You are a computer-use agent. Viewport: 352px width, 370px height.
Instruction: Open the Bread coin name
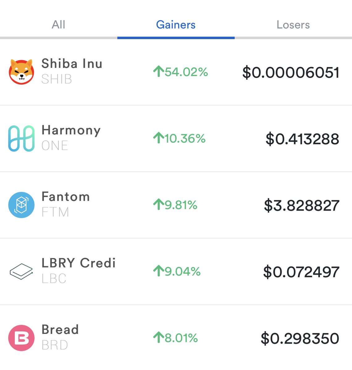(60, 330)
